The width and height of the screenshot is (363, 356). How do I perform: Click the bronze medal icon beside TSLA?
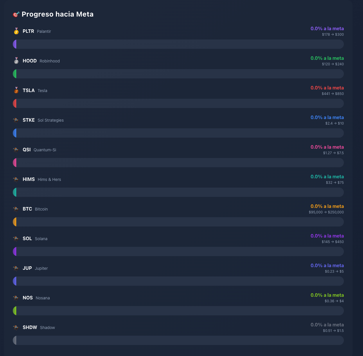[16, 90]
